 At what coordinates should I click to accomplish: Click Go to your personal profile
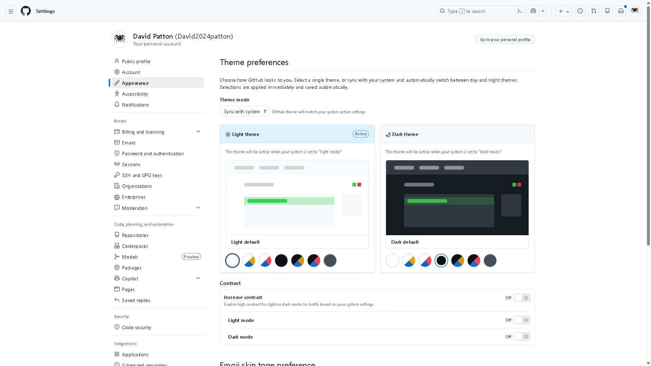(505, 40)
